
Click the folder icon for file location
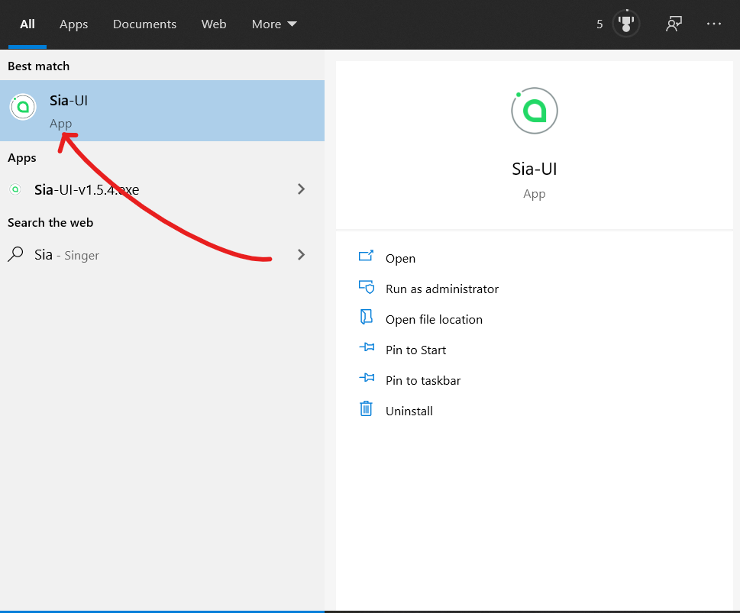pyautogui.click(x=367, y=317)
